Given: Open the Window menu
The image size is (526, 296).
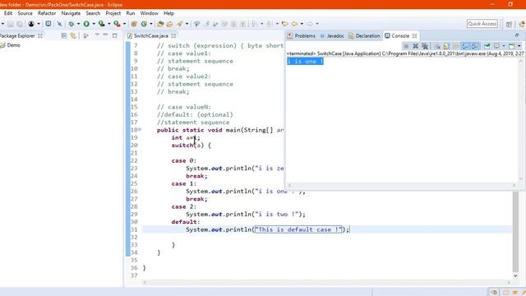Looking at the screenshot, I should pos(150,13).
